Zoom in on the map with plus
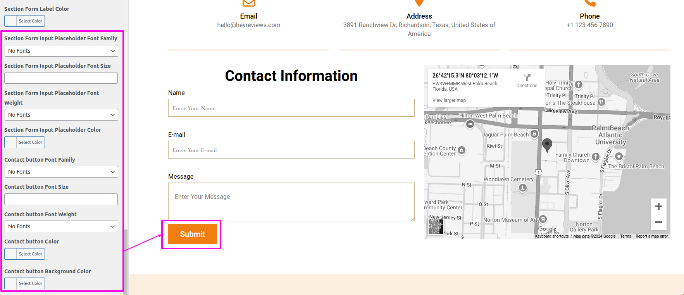The height and width of the screenshot is (295, 684). [x=658, y=206]
